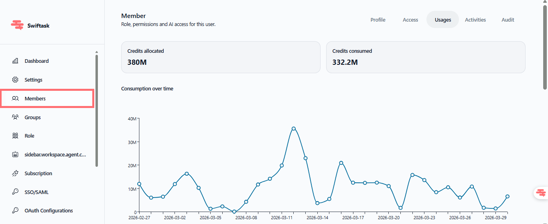Open the Role icon in sidebar
Viewport: 548px width, 224px height.
click(x=15, y=136)
